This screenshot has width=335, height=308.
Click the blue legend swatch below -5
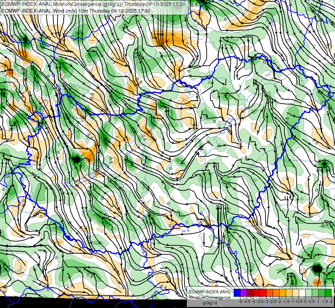pyautogui.click(x=237, y=293)
